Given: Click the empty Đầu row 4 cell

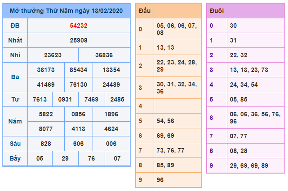Looking at the screenshot, I should pos(177,106).
